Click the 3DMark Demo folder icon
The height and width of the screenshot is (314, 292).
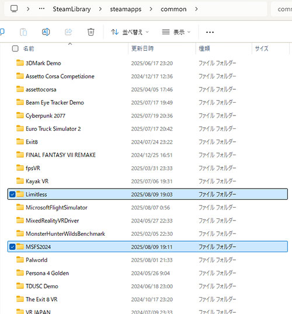(x=20, y=63)
